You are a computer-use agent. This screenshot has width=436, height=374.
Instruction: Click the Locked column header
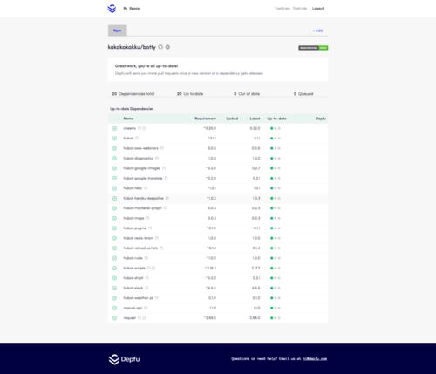[x=232, y=119]
